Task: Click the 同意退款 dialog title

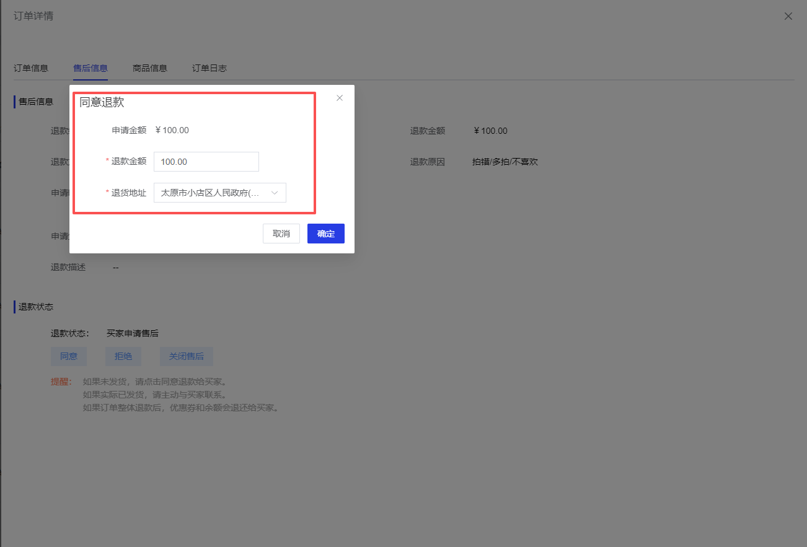Action: pyautogui.click(x=102, y=102)
